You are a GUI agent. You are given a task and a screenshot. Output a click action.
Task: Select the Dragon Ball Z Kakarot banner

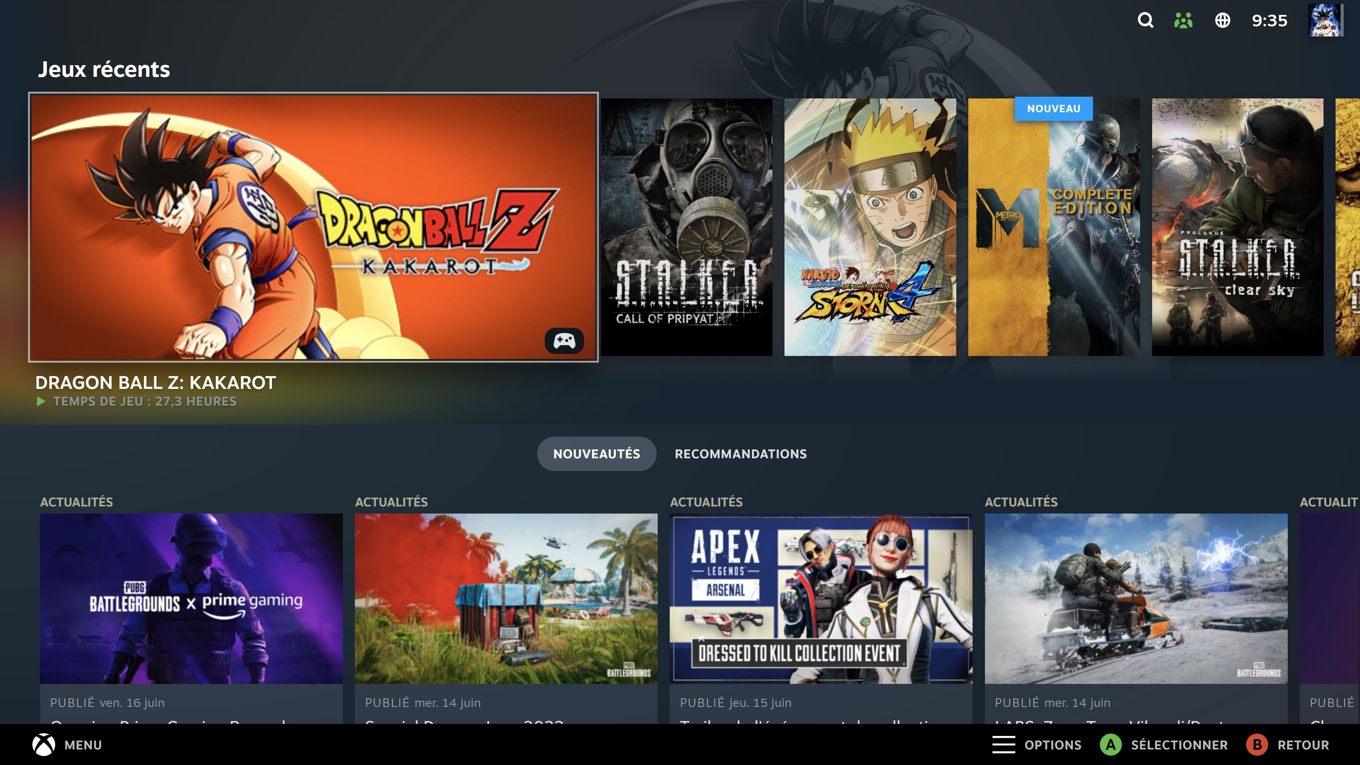click(313, 227)
